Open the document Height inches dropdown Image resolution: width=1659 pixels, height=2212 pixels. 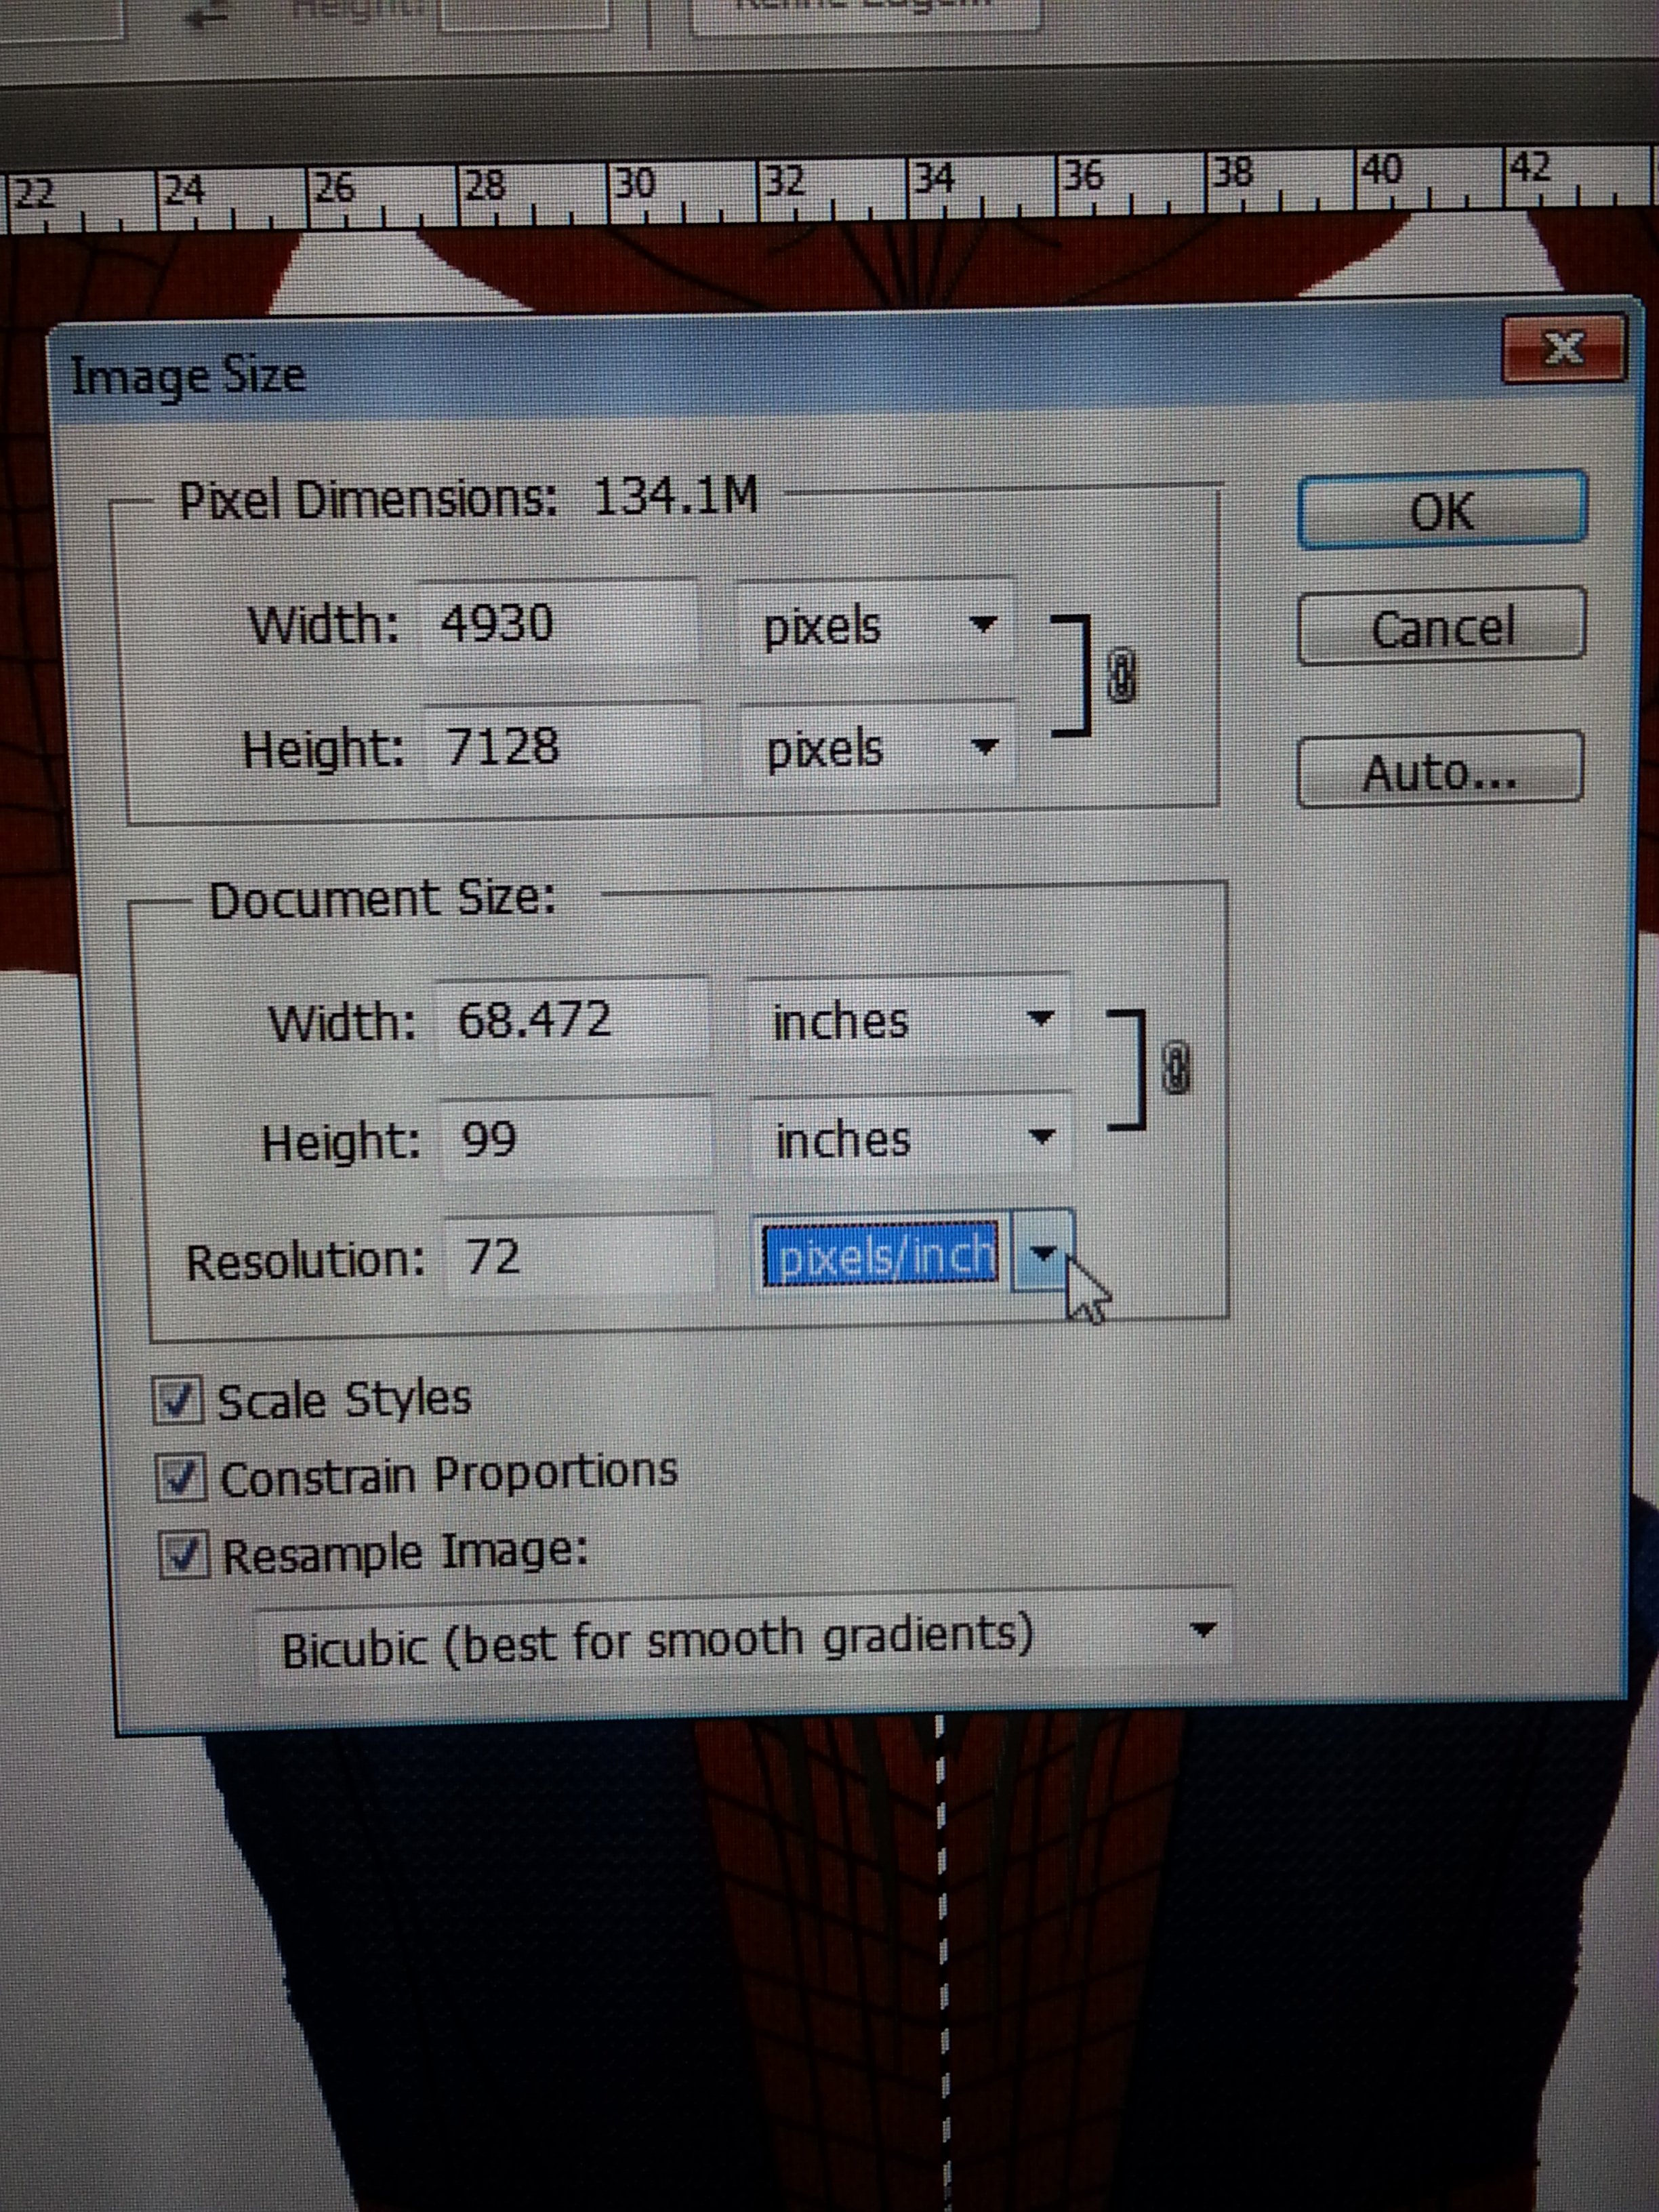coord(911,1138)
